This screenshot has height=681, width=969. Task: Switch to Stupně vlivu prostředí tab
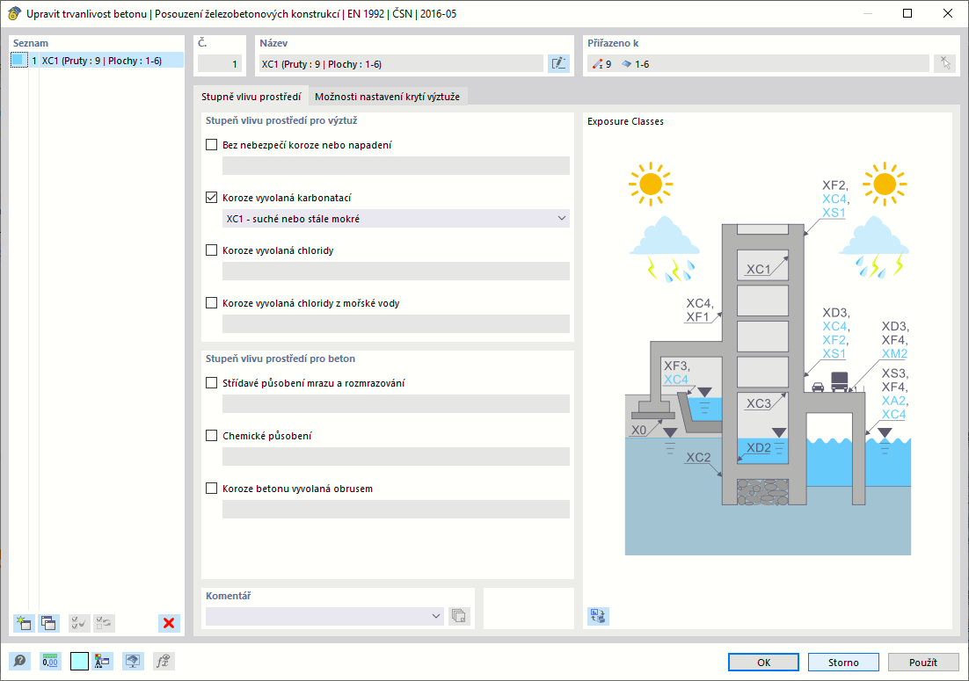click(x=251, y=97)
